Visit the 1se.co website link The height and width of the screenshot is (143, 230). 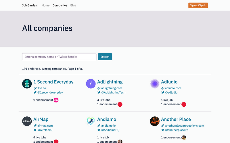pos(42,88)
